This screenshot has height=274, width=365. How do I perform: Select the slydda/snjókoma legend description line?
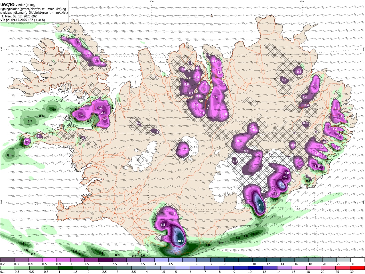34,13
